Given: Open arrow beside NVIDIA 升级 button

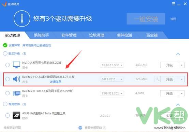Looking at the screenshot, I should coord(181,65).
